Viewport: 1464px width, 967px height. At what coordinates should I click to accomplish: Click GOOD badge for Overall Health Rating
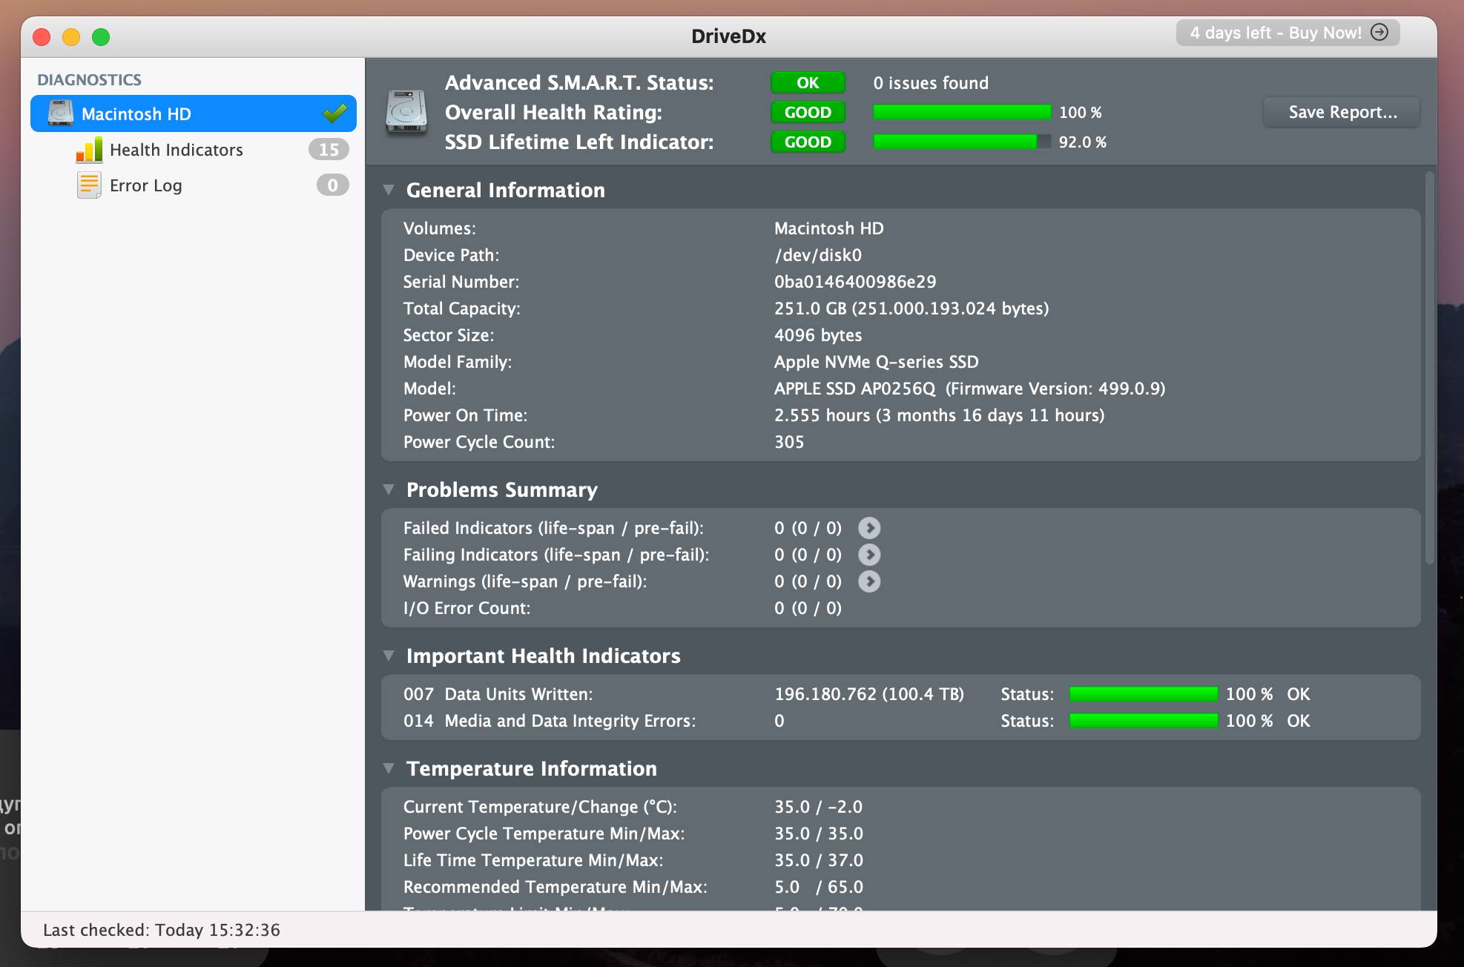click(808, 113)
